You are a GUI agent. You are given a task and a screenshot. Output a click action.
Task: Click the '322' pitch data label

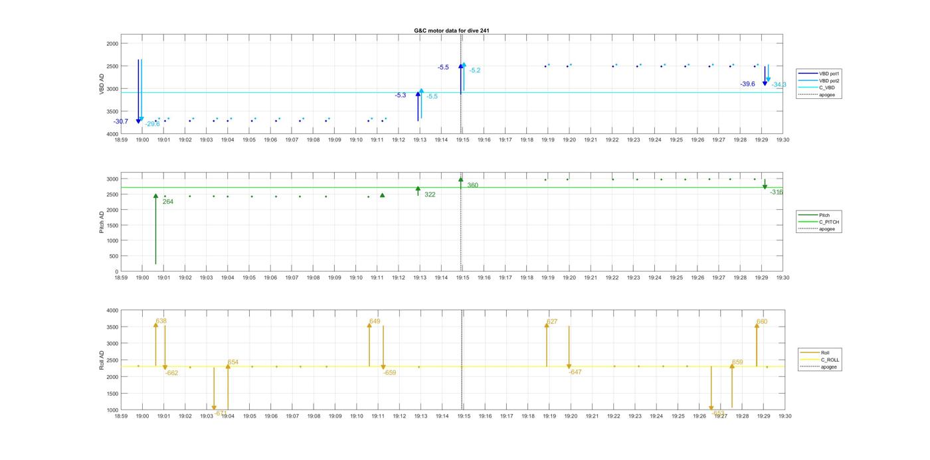pyautogui.click(x=430, y=195)
